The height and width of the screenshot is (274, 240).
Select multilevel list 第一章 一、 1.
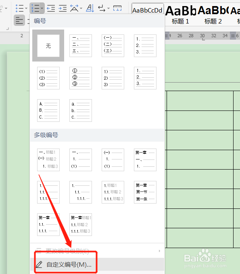click(145, 160)
